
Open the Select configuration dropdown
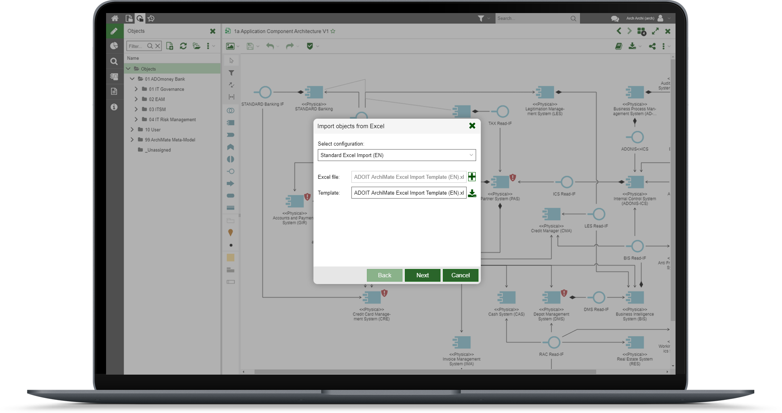[397, 155]
